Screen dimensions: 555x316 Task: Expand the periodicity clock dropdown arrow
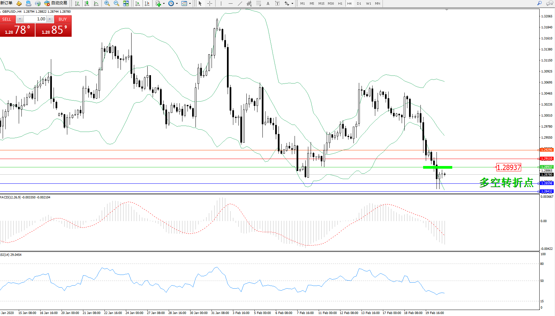click(x=177, y=4)
